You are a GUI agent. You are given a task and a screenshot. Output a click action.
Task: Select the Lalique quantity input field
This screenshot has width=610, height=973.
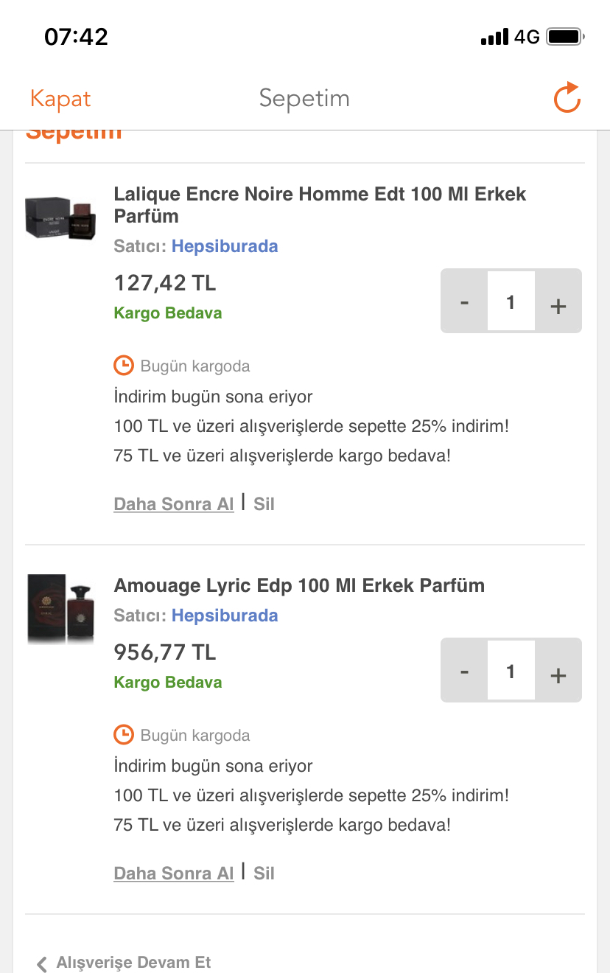pyautogui.click(x=511, y=301)
